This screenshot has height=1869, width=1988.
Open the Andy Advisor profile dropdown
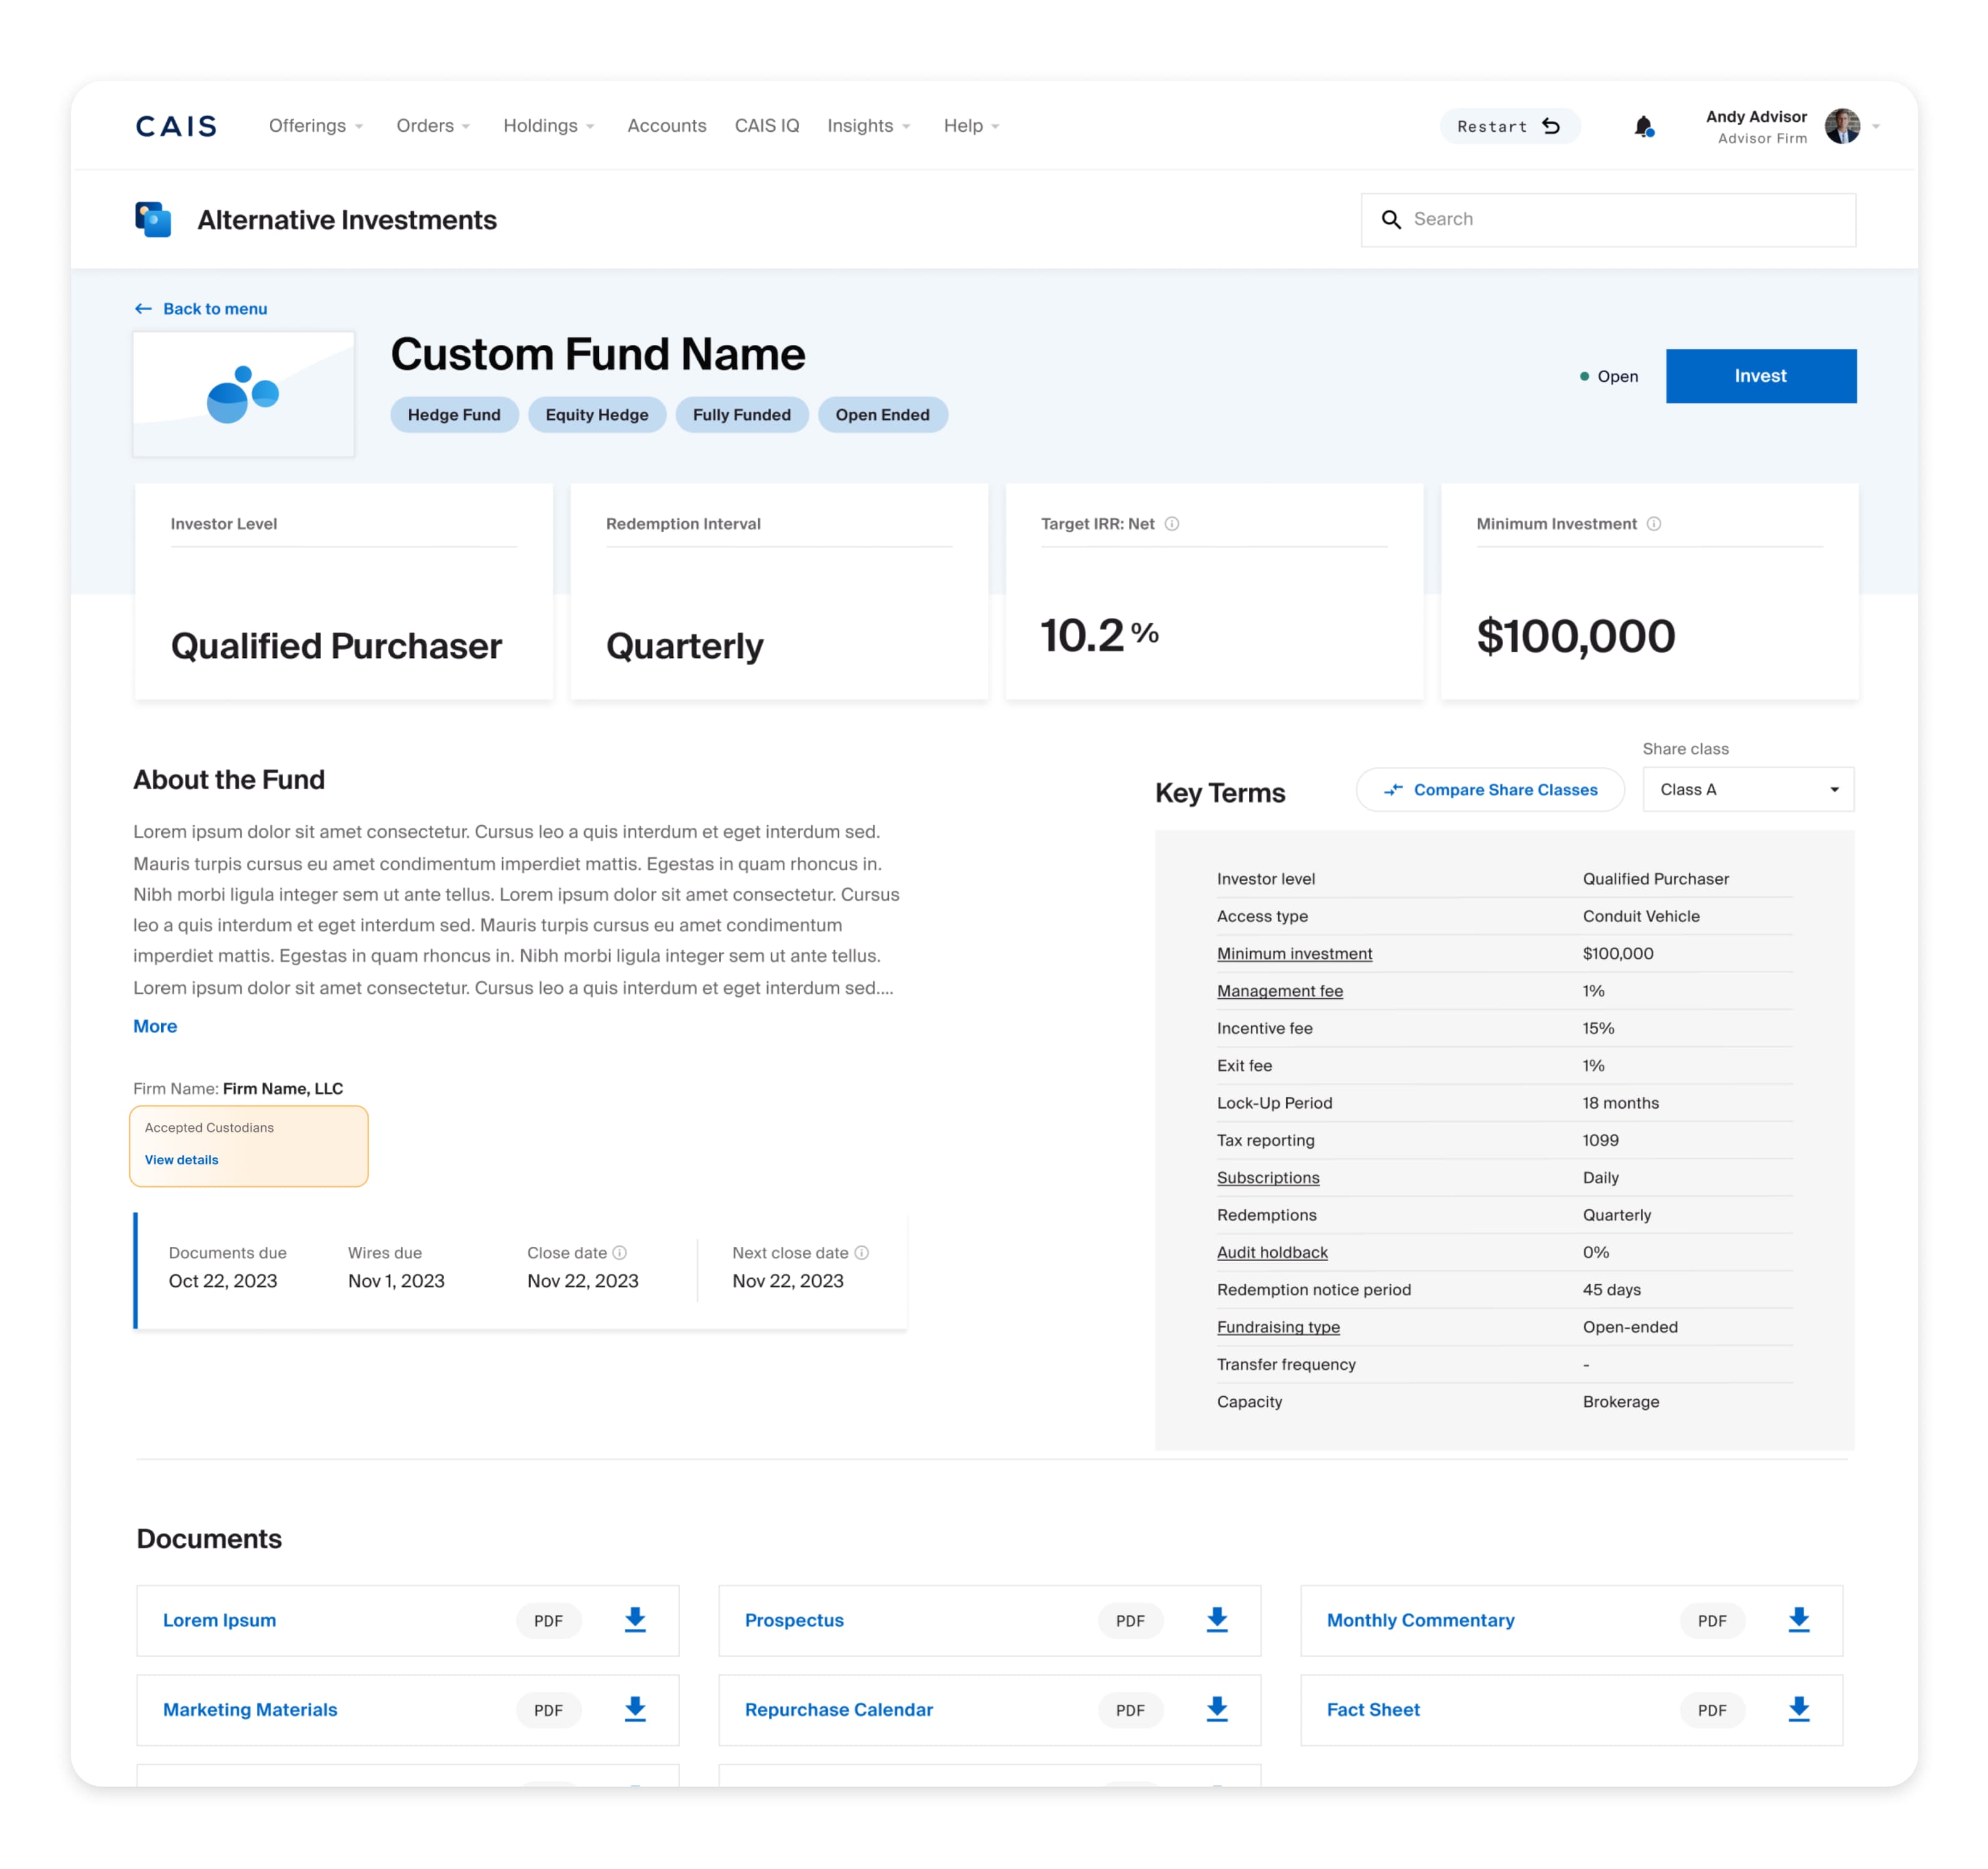(x=1875, y=127)
